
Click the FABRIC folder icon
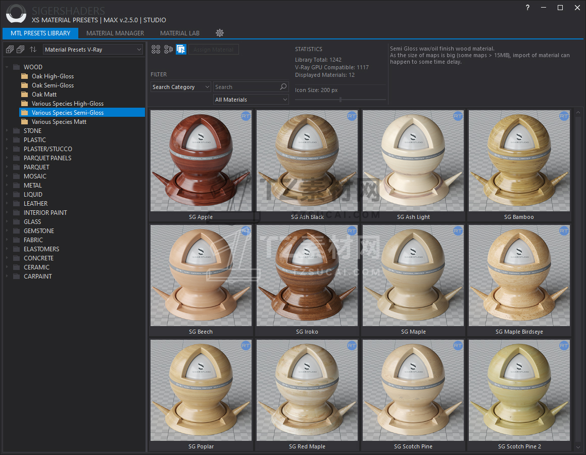click(17, 240)
